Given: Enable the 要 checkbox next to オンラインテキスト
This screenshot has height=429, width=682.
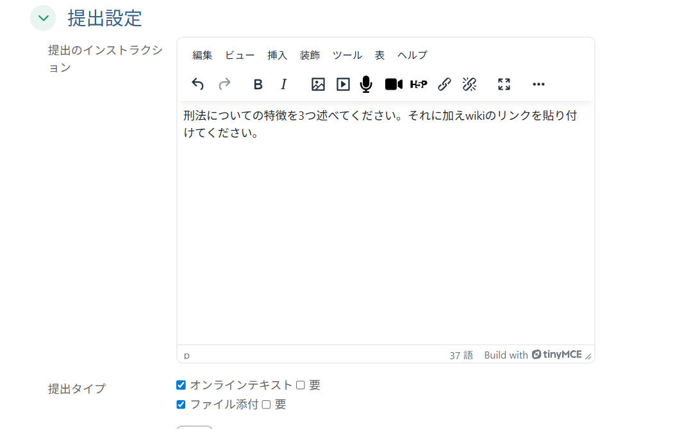Looking at the screenshot, I should tap(300, 385).
